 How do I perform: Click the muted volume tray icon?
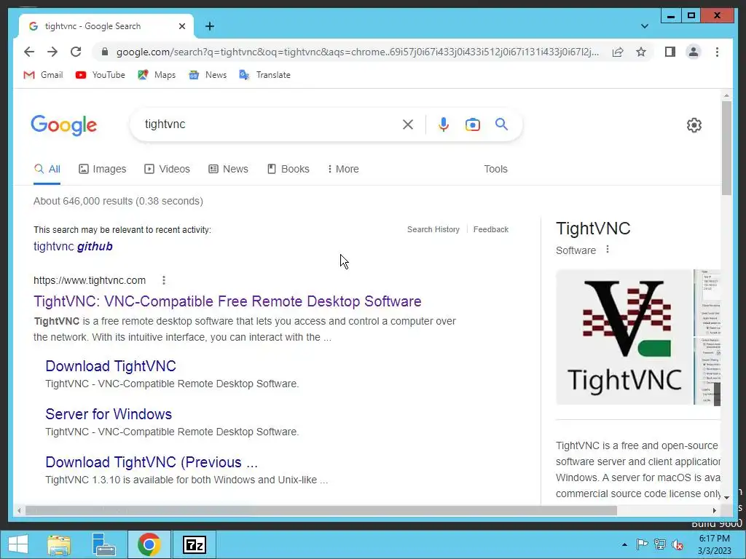point(678,544)
